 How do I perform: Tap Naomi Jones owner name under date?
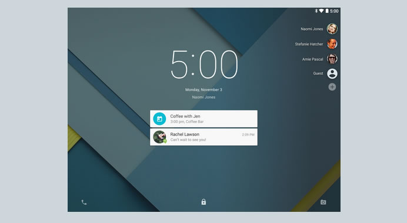(x=203, y=97)
